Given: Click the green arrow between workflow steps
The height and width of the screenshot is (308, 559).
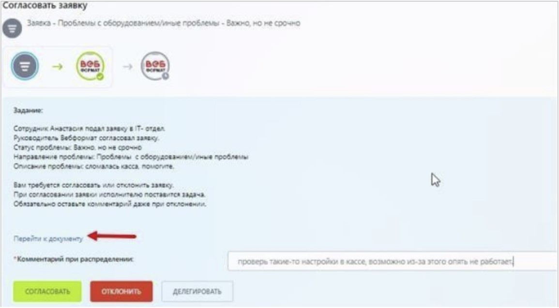Looking at the screenshot, I should click(x=58, y=66).
